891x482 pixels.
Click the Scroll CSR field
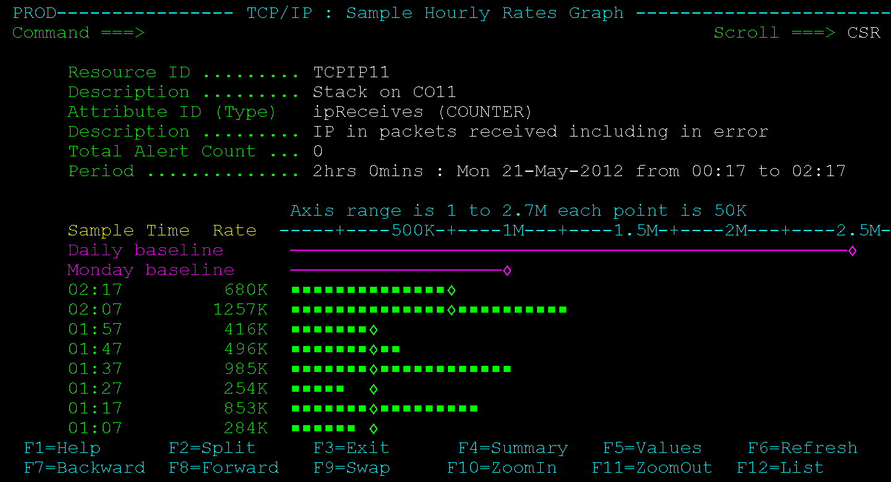tap(864, 33)
